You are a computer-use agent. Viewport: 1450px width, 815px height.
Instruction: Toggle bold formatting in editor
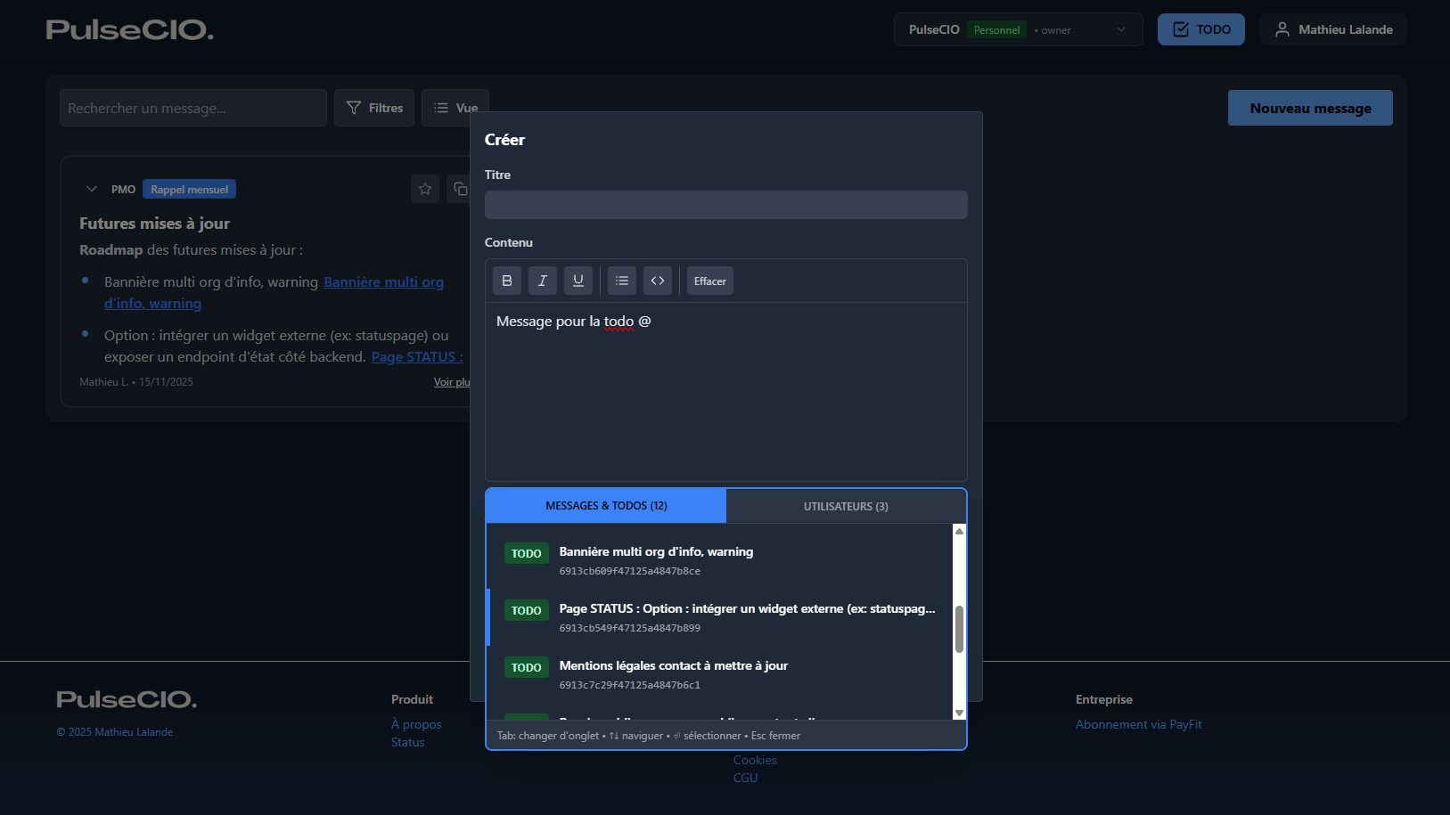[x=507, y=281]
